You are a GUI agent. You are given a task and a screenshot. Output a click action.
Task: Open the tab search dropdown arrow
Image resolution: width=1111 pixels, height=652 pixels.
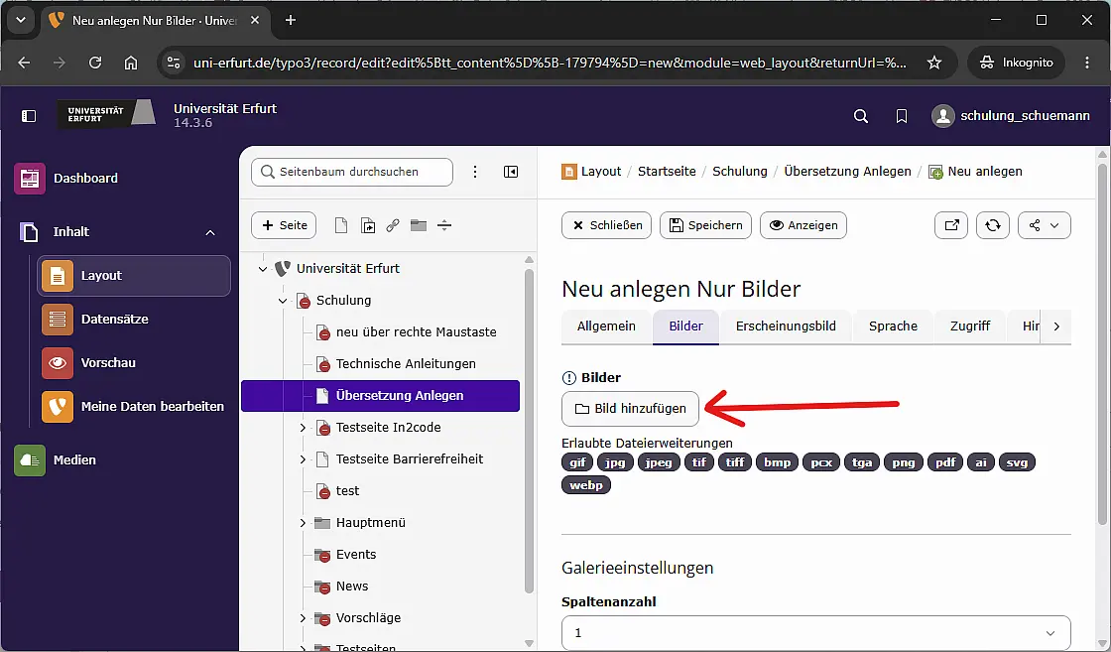pyautogui.click(x=21, y=20)
